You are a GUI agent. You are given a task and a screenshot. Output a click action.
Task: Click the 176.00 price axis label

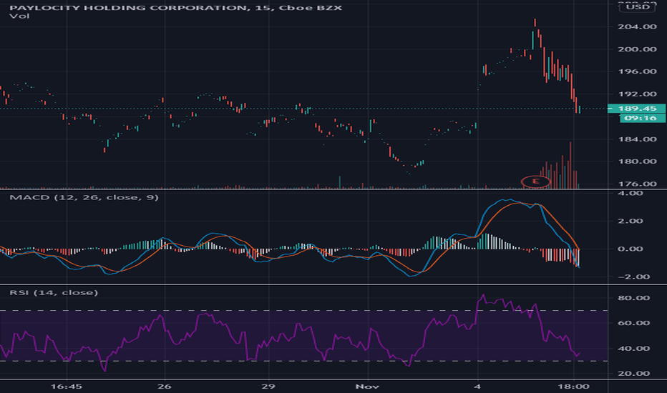pos(637,184)
